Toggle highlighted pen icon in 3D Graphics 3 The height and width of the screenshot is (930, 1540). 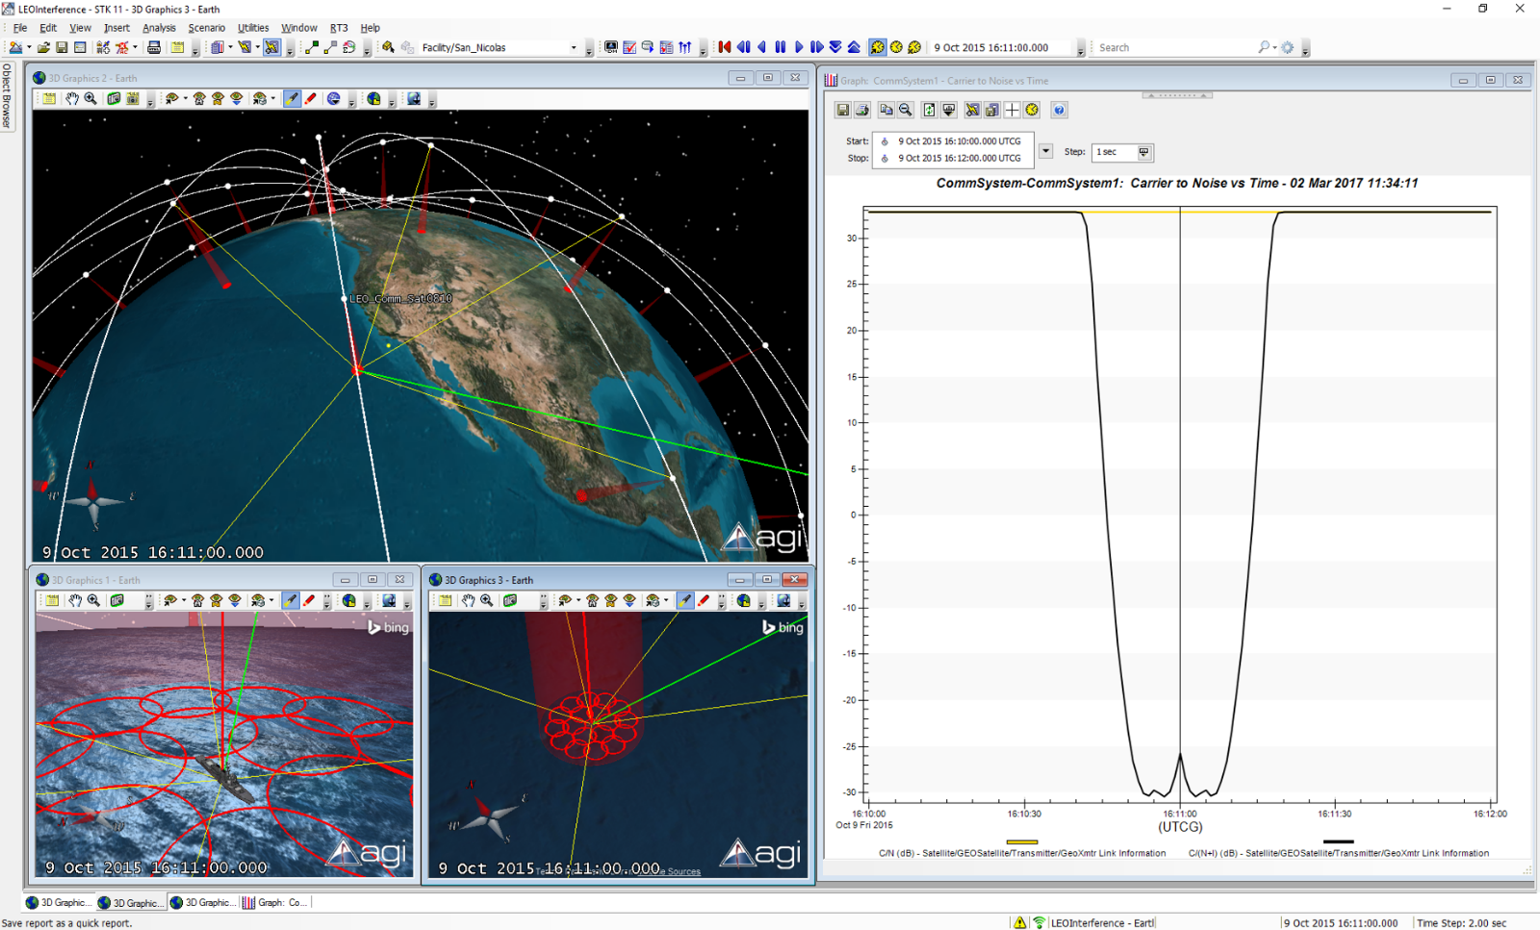point(684,601)
